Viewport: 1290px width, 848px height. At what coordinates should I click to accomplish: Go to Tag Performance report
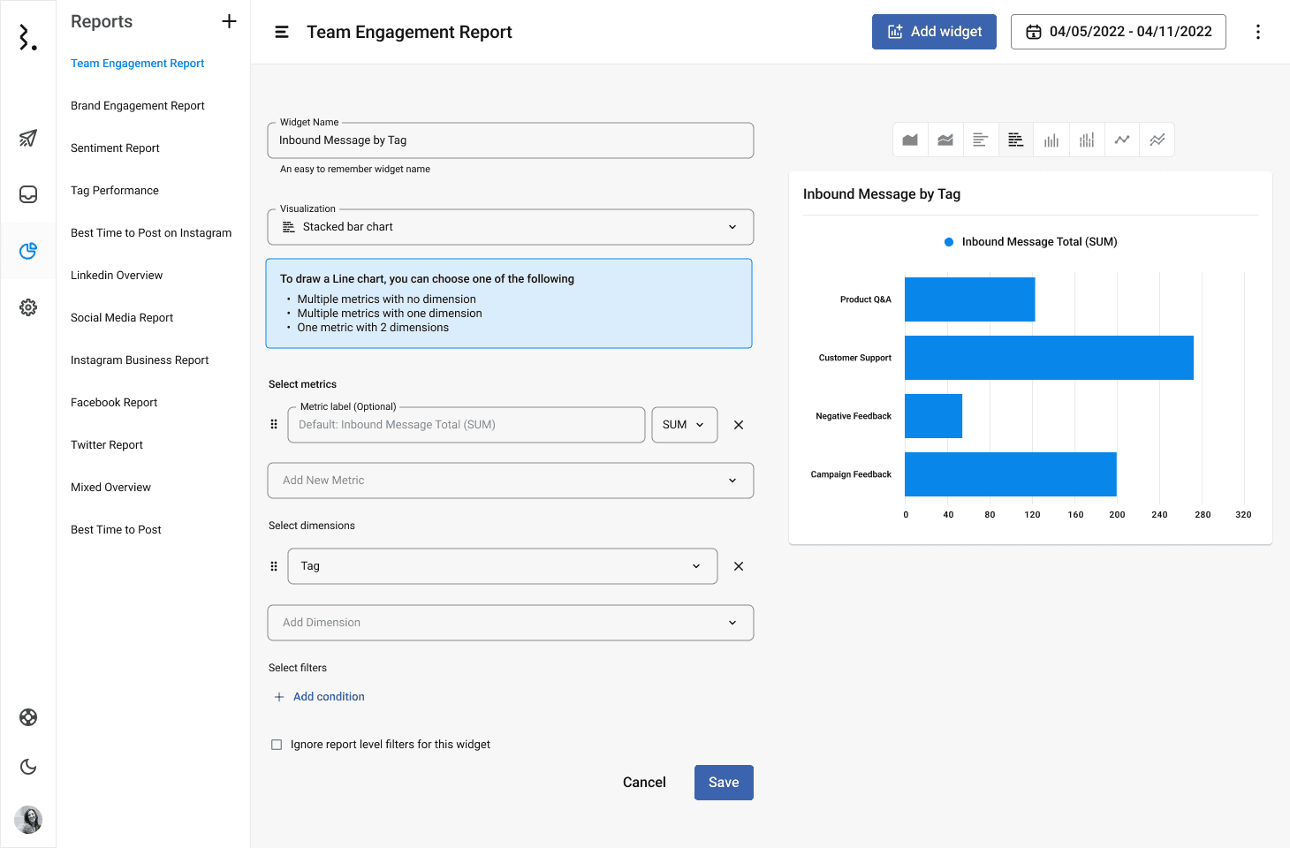pos(115,191)
